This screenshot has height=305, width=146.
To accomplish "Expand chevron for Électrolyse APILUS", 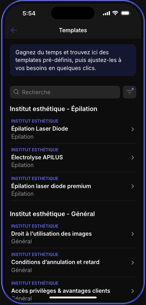I will (133, 158).
